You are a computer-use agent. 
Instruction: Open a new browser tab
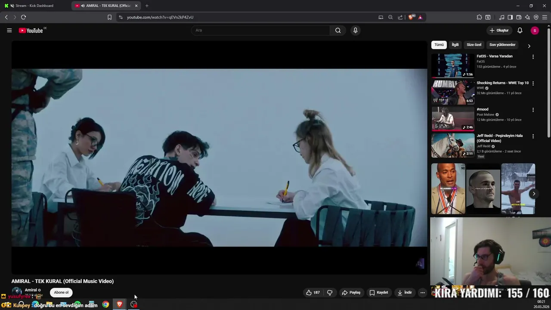(147, 6)
